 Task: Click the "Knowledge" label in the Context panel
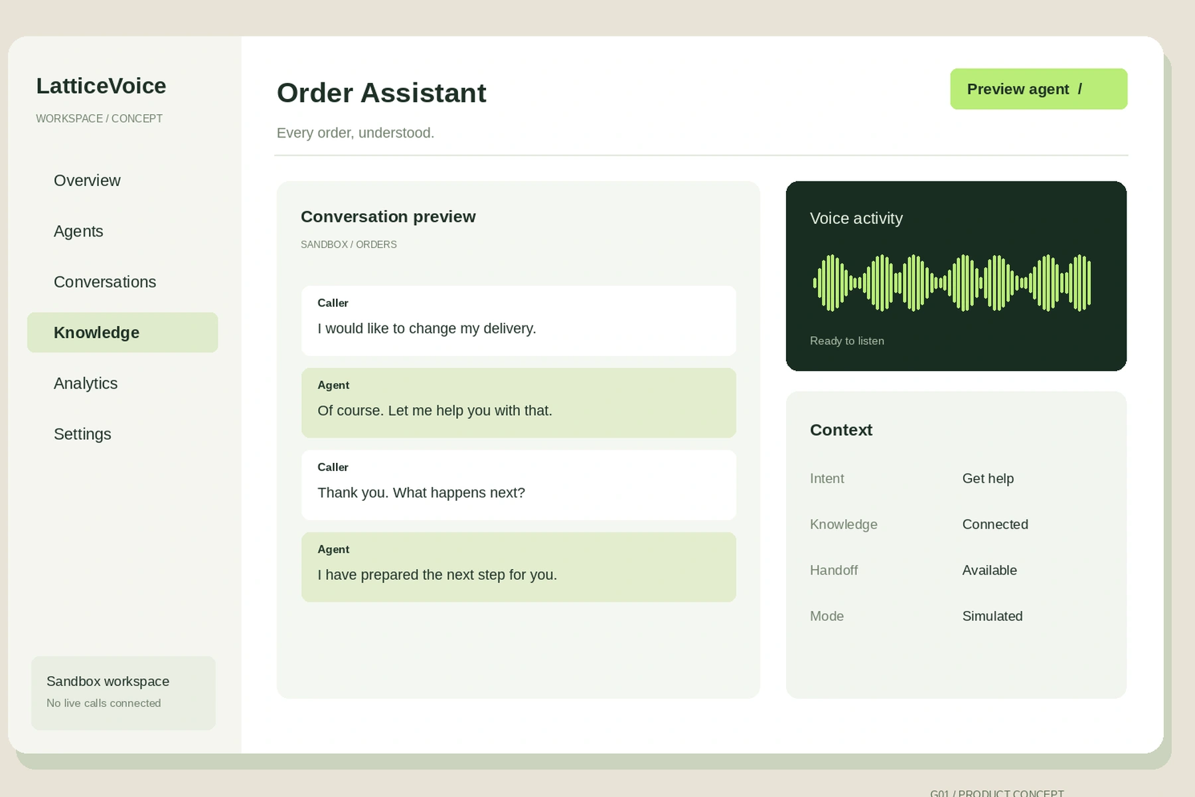click(844, 524)
